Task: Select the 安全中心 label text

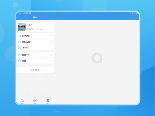Action: [26, 55]
